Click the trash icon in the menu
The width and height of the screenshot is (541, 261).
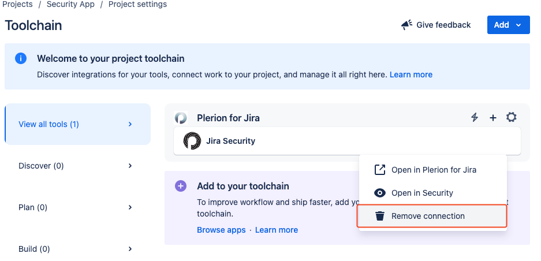click(380, 216)
